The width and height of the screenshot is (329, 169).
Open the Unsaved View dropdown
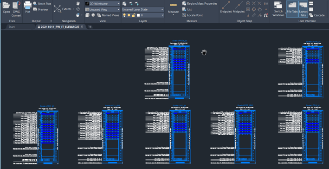coord(103,9)
